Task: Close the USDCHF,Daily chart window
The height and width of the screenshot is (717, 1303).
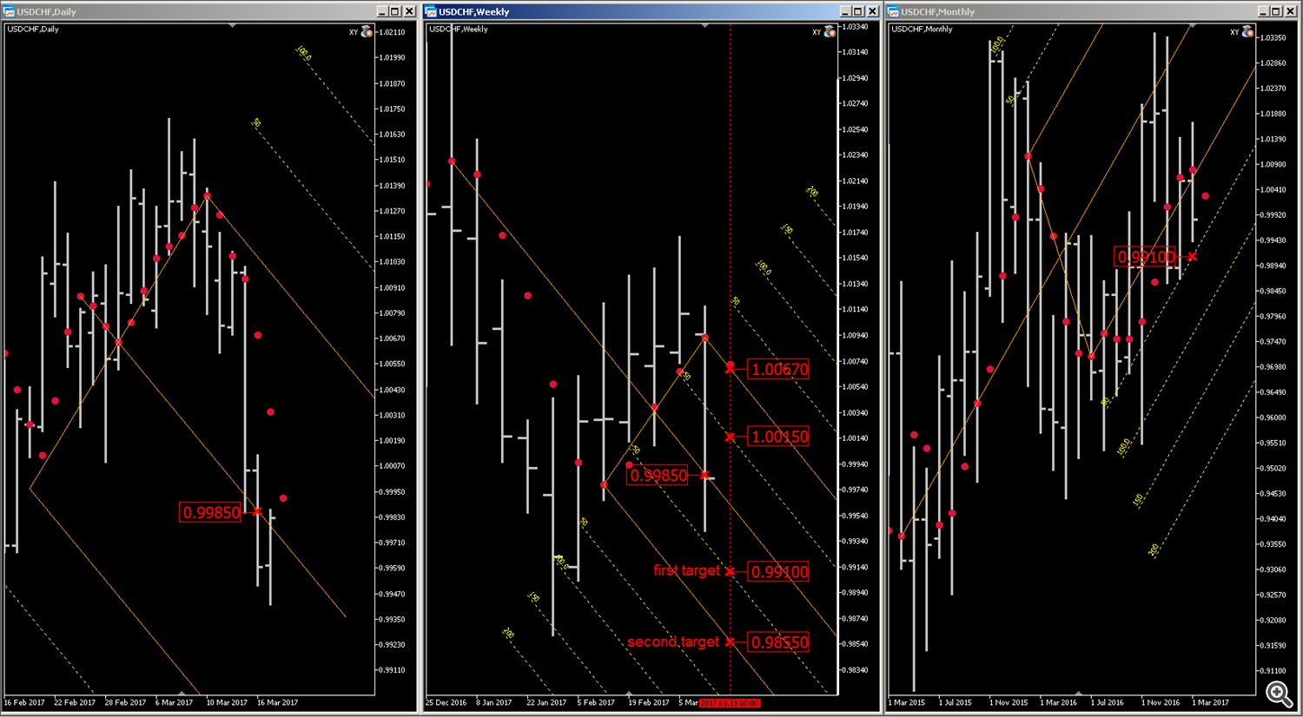Action: (x=410, y=11)
